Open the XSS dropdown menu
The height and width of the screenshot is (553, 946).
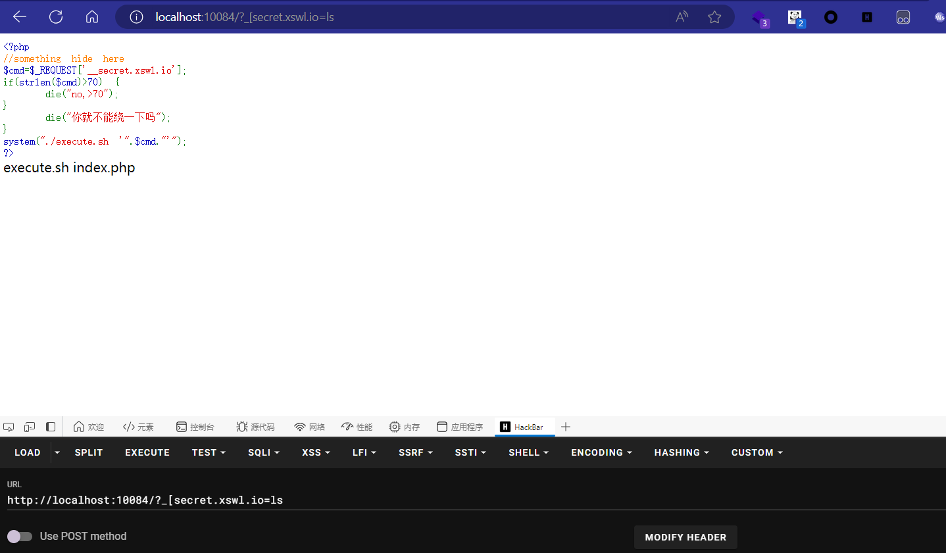(x=316, y=452)
